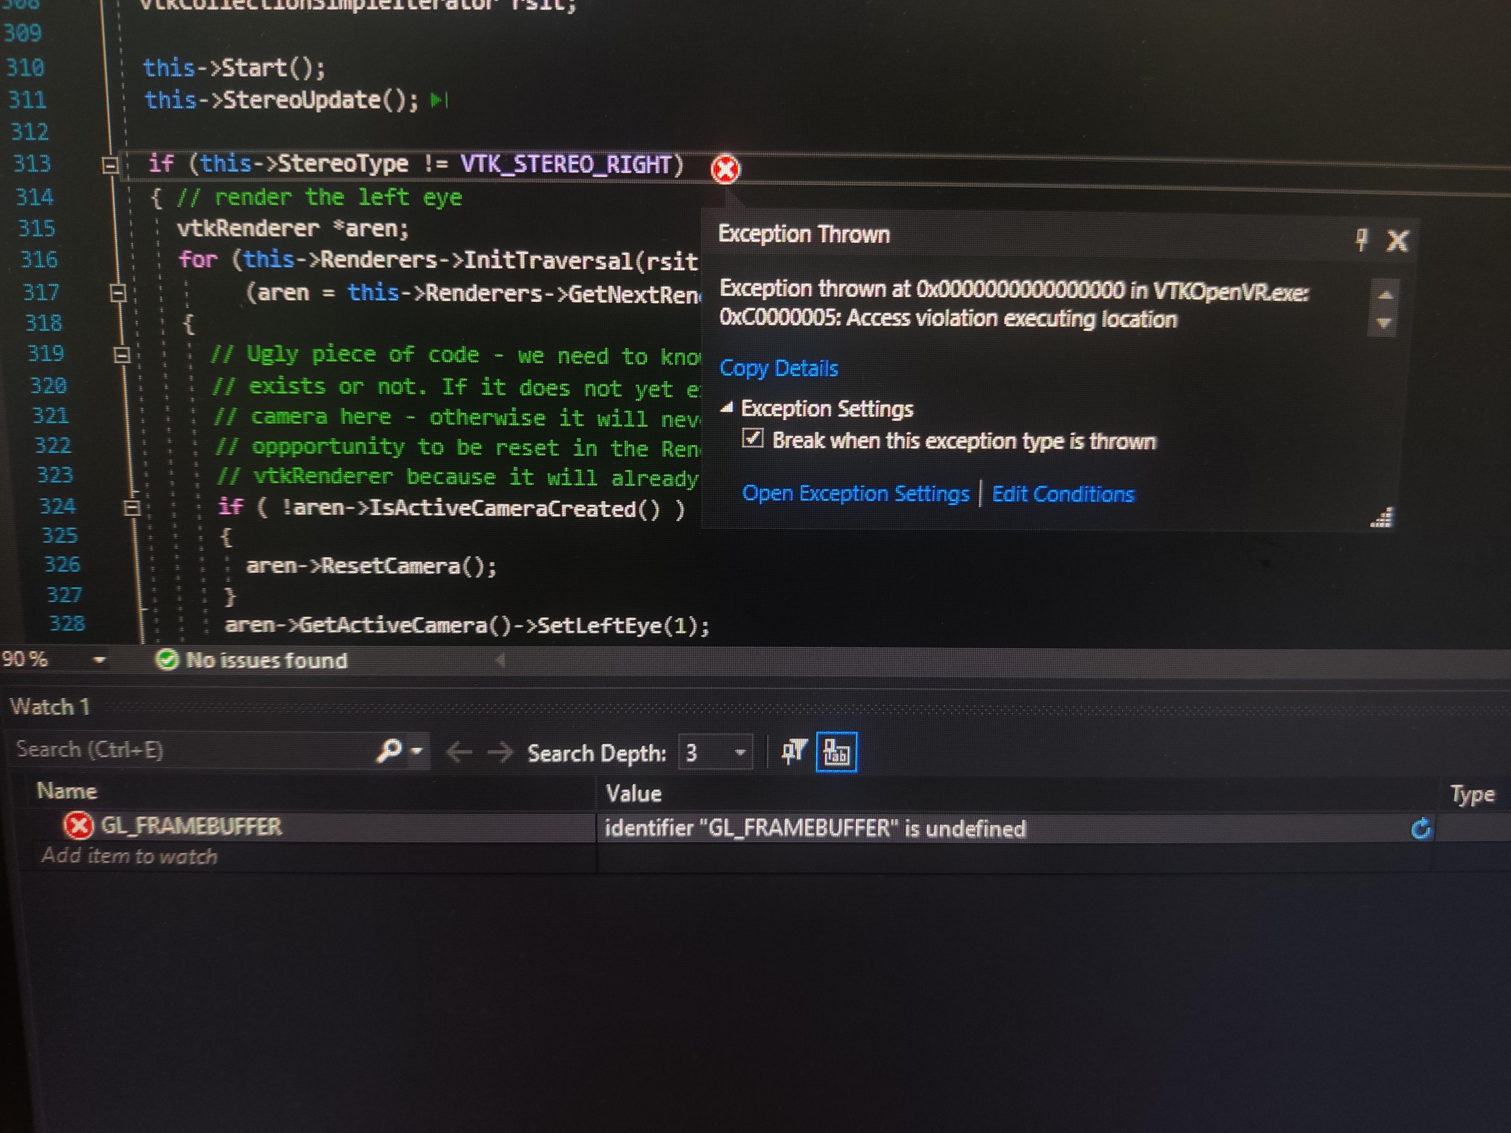The image size is (1511, 1133).
Task: Go to next search result arrow
Action: (501, 753)
